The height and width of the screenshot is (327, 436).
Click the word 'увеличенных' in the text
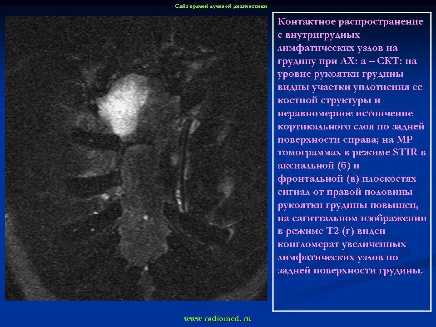point(375,244)
